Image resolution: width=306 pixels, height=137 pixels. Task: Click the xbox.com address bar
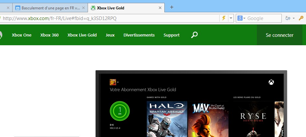click(109, 18)
